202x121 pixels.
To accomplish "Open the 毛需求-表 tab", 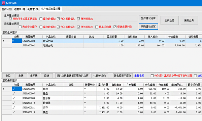I will pyautogui.click(x=33, y=9).
